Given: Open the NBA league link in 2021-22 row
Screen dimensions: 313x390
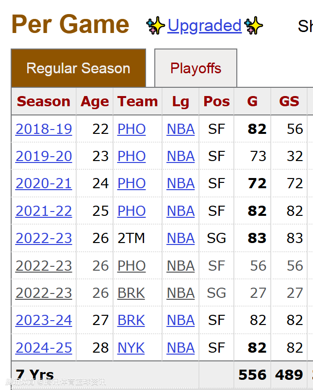Looking at the screenshot, I should [x=181, y=211].
